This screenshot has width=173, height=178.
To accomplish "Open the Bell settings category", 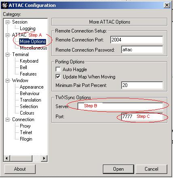I will [x=23, y=67].
